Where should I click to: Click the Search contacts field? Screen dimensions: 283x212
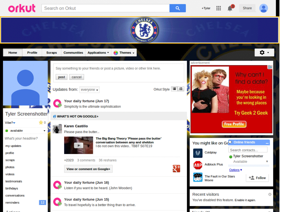click(248, 150)
